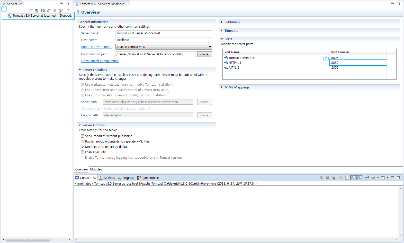Start the server with green play icon
Screen dimensions: 404x243
pyautogui.click(x=43, y=11)
